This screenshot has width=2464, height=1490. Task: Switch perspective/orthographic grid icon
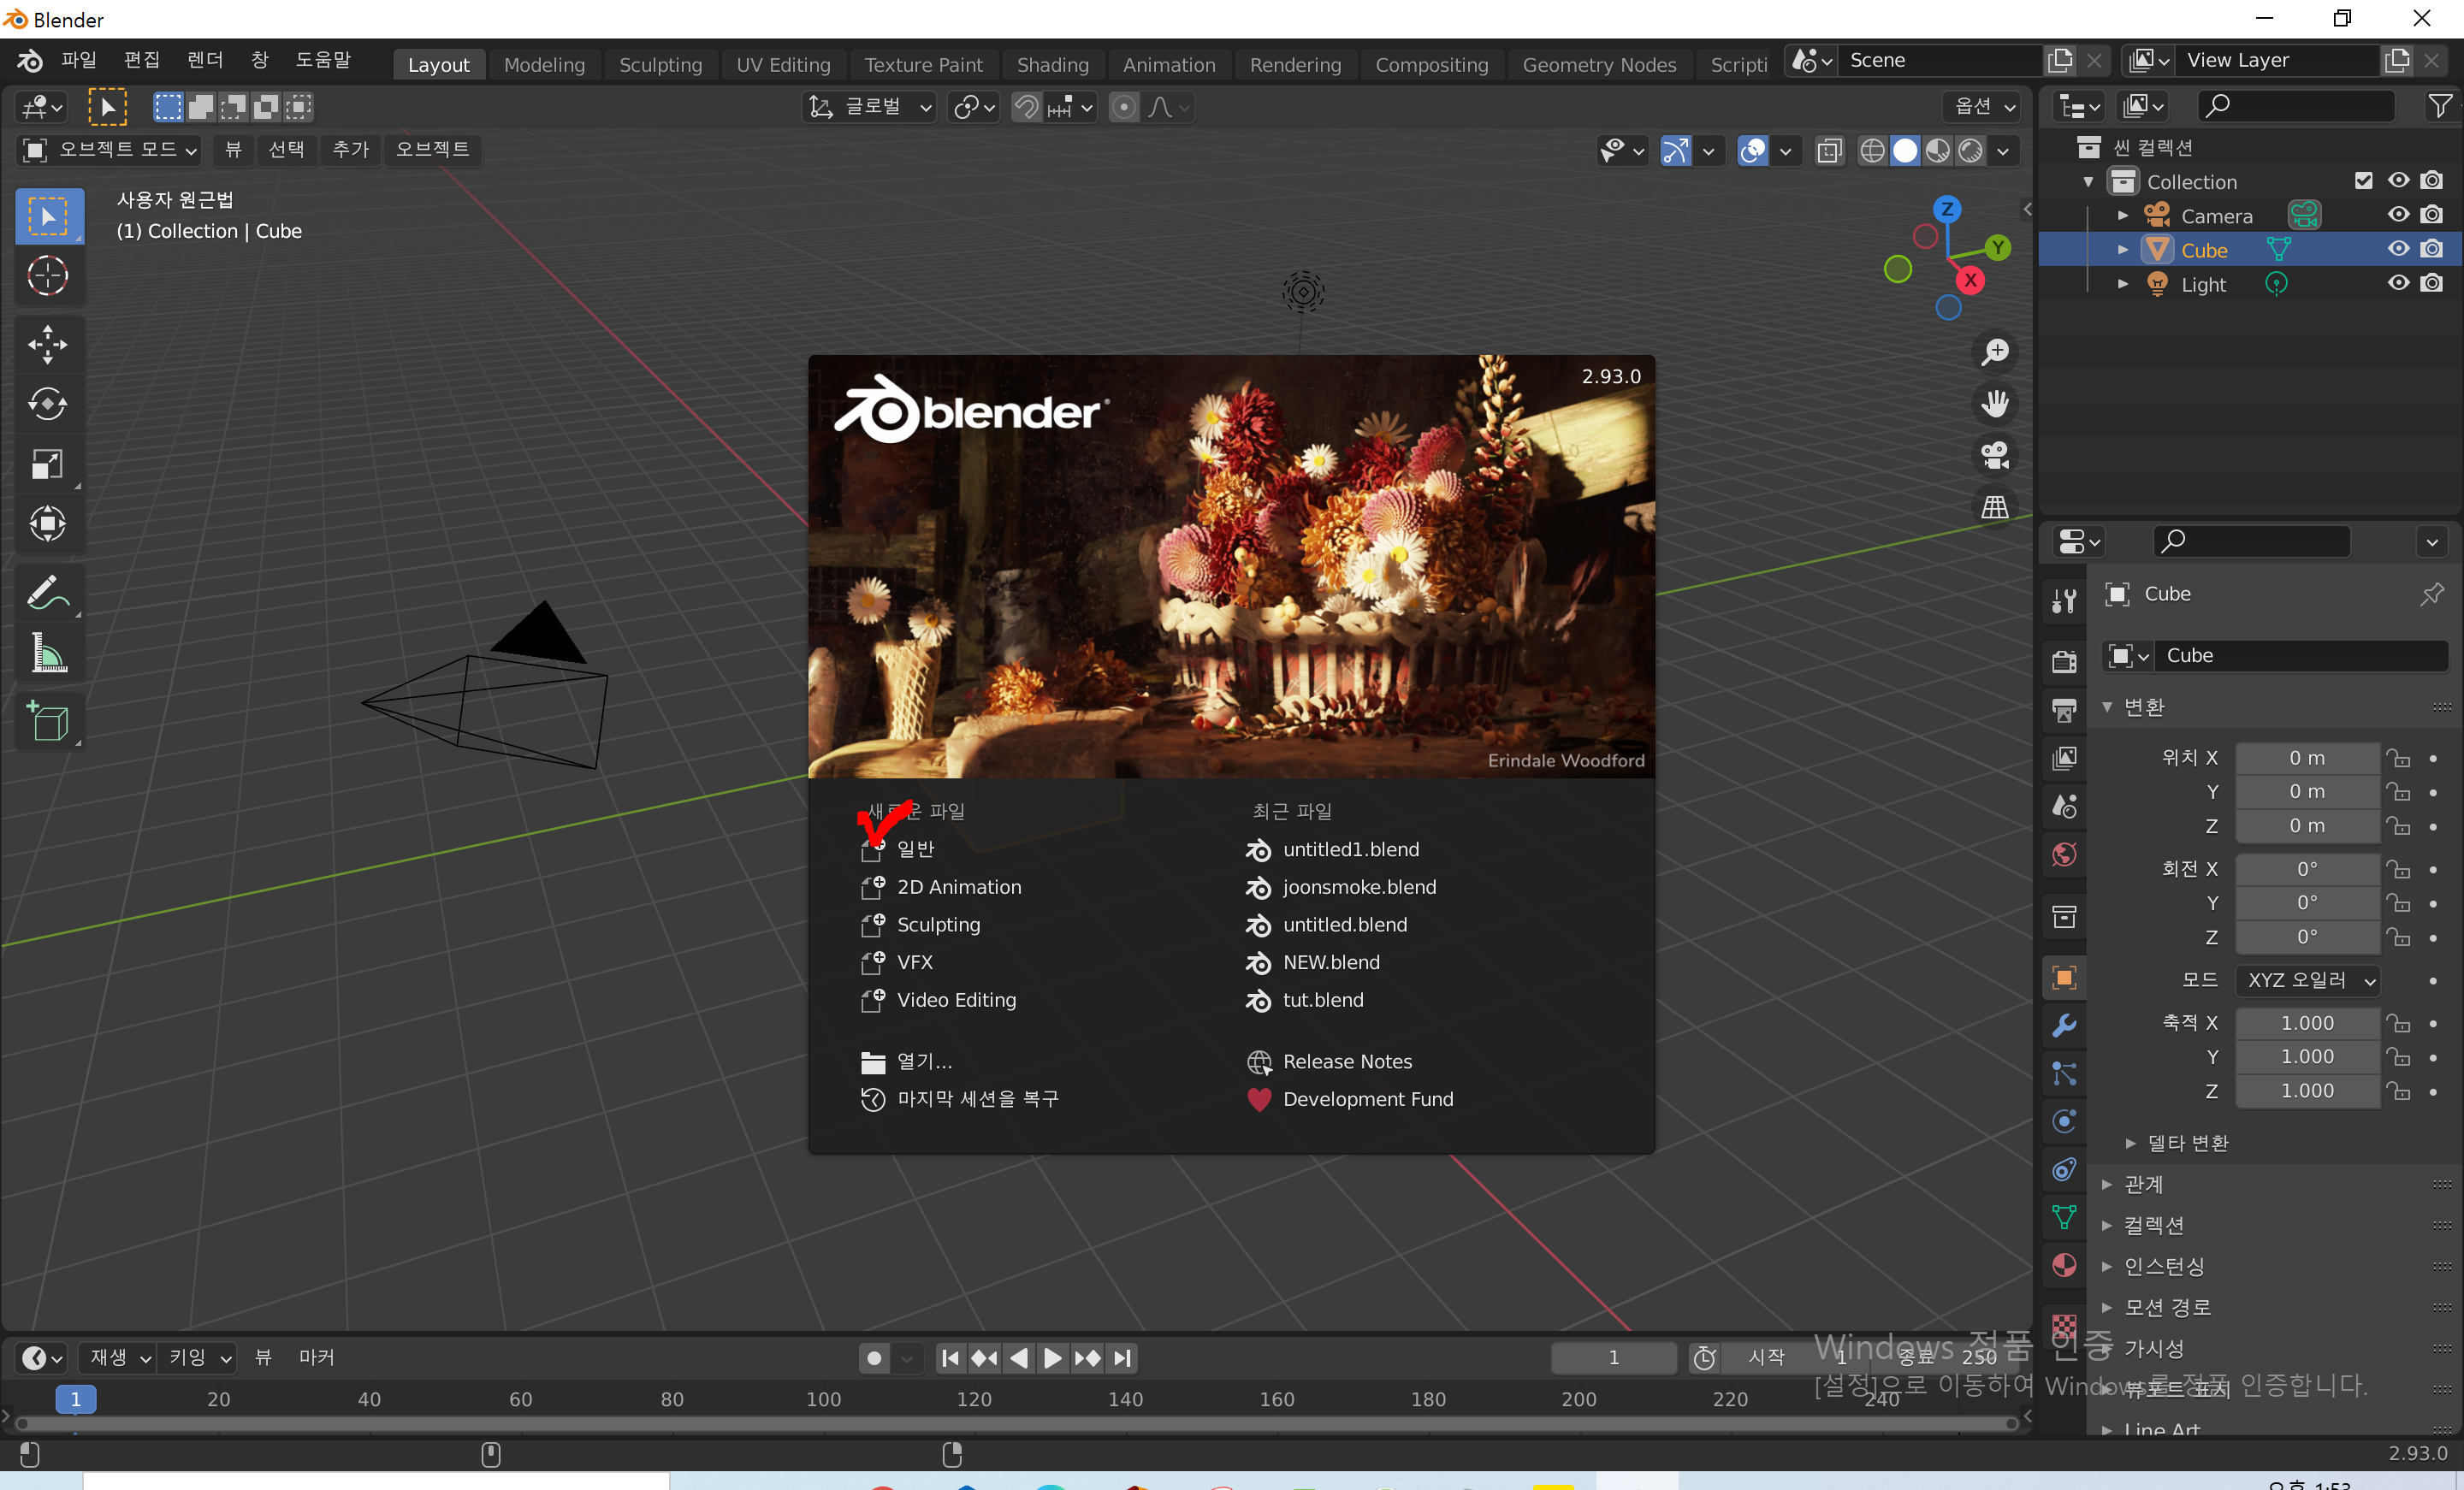tap(1995, 507)
